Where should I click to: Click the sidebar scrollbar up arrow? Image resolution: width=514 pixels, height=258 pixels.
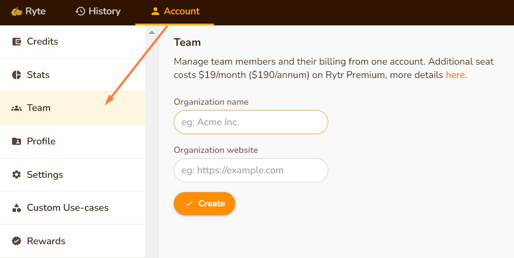152,32
